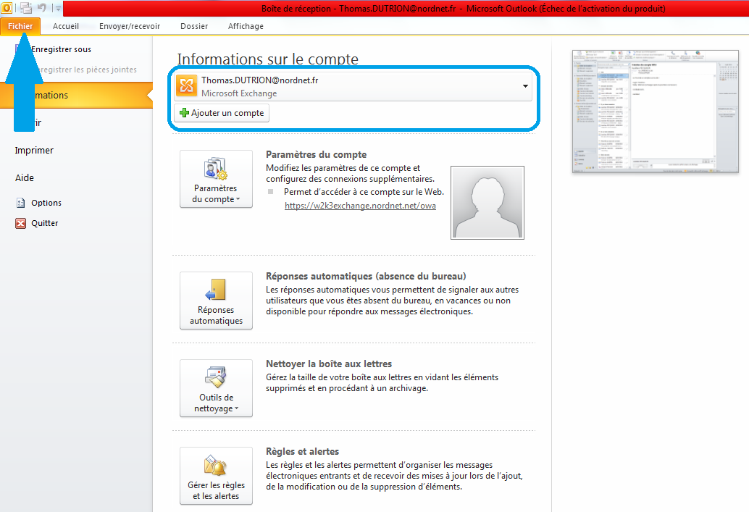Click the Règles et alertes heading
The width and height of the screenshot is (749, 512).
302,452
